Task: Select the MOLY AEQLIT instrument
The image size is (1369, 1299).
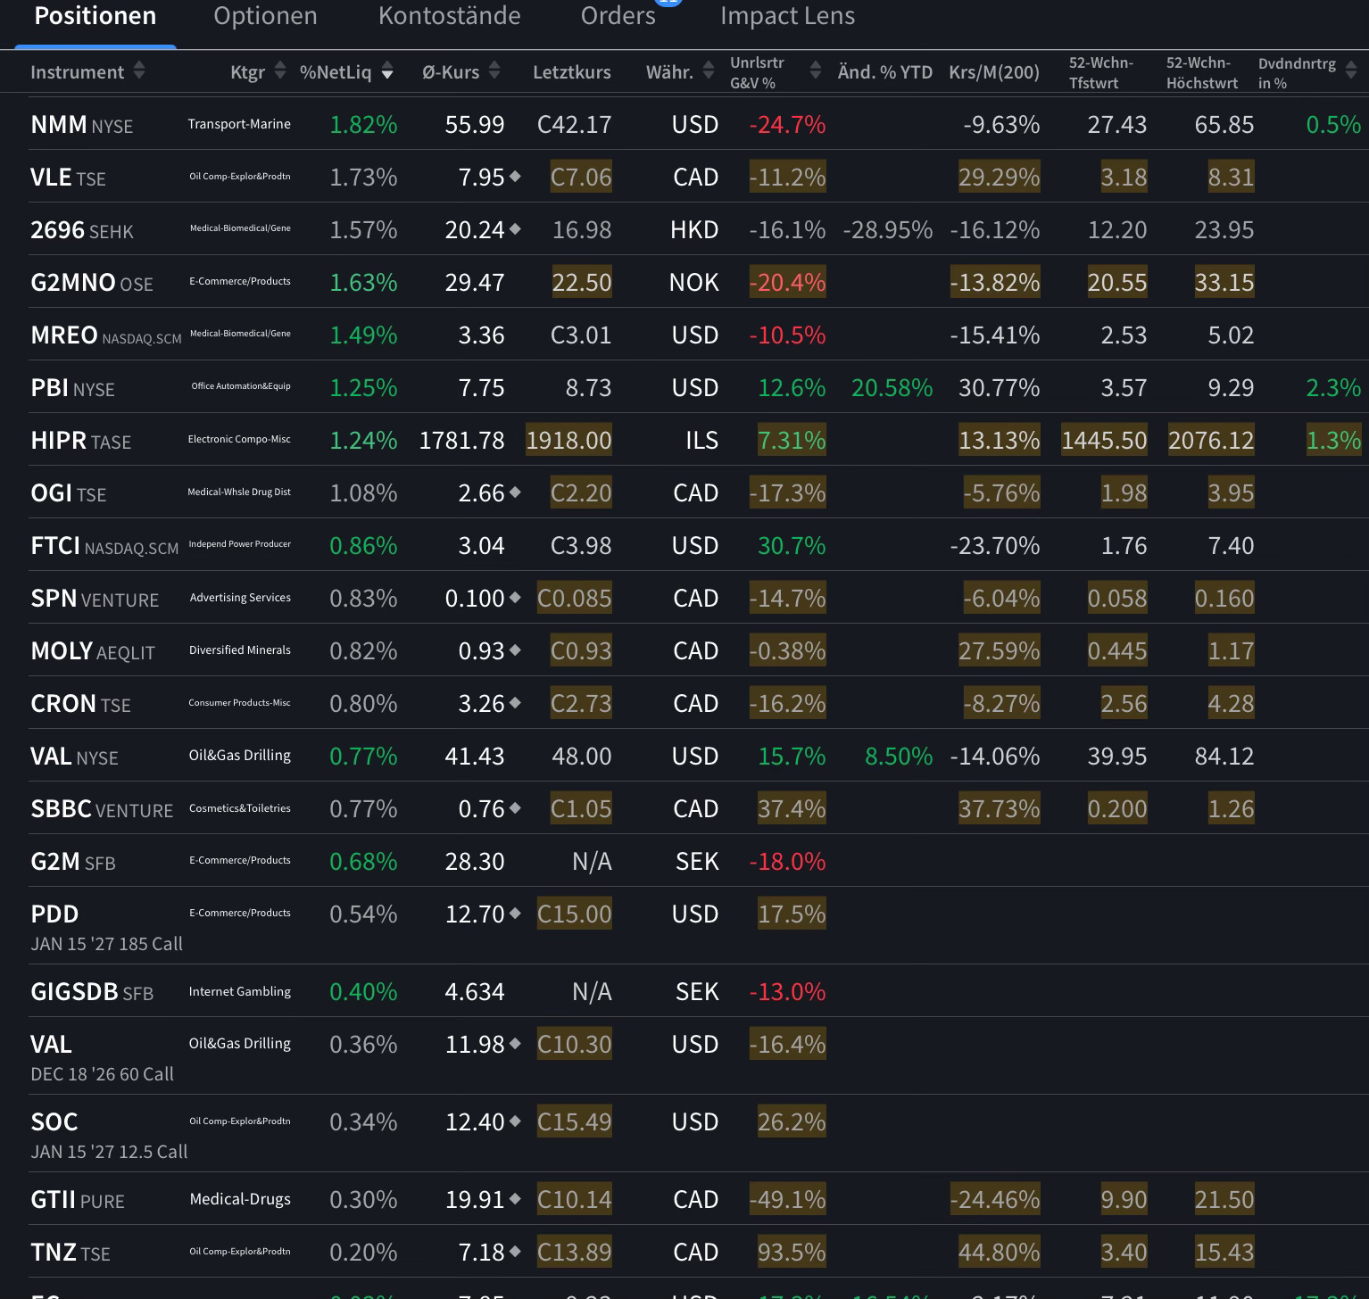Action: pyautogui.click(x=93, y=651)
